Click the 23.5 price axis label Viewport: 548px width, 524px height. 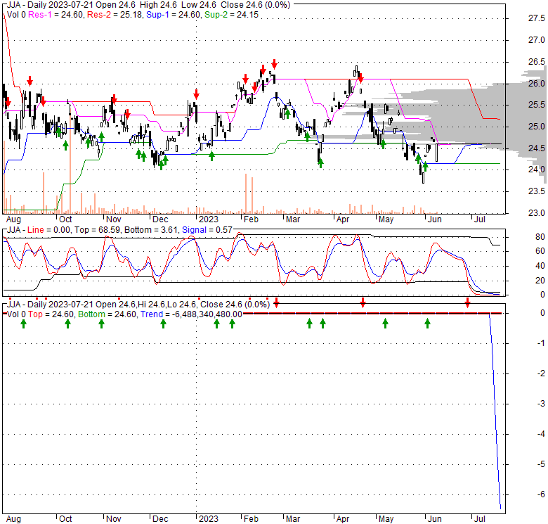point(537,191)
